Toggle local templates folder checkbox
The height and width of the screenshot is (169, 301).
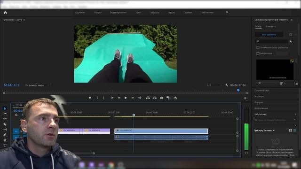pyautogui.click(x=258, y=47)
